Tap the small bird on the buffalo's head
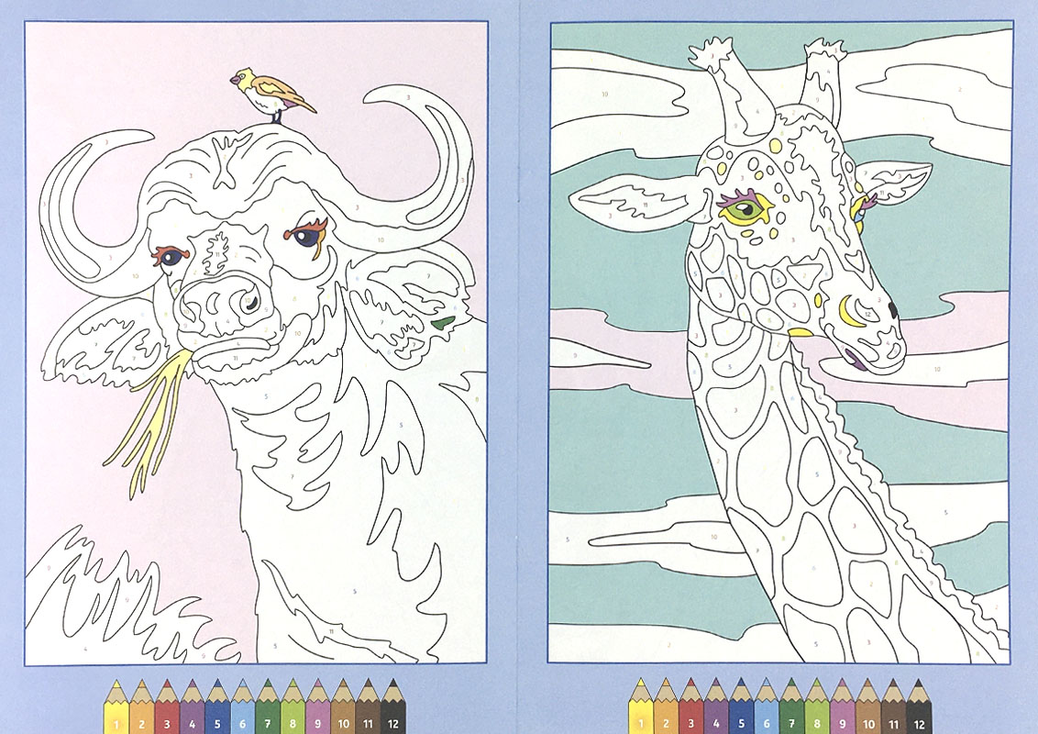1038x734 pixels. click(x=272, y=95)
